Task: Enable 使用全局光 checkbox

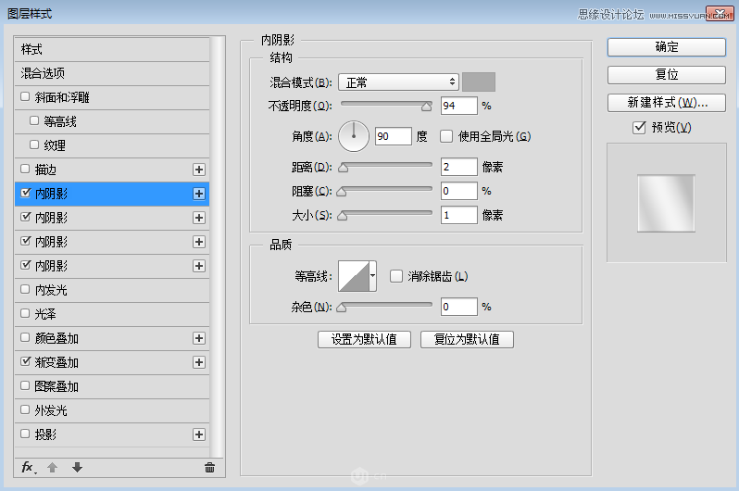Action: (445, 136)
